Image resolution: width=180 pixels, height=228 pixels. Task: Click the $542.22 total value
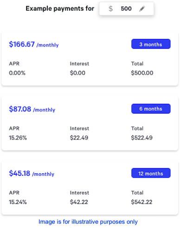[141, 202]
